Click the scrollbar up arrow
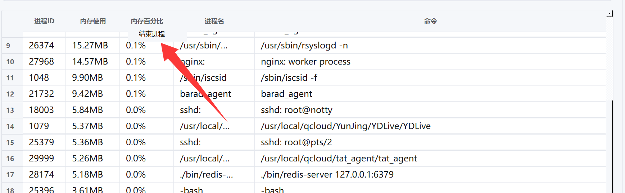The image size is (625, 193). (610, 14)
